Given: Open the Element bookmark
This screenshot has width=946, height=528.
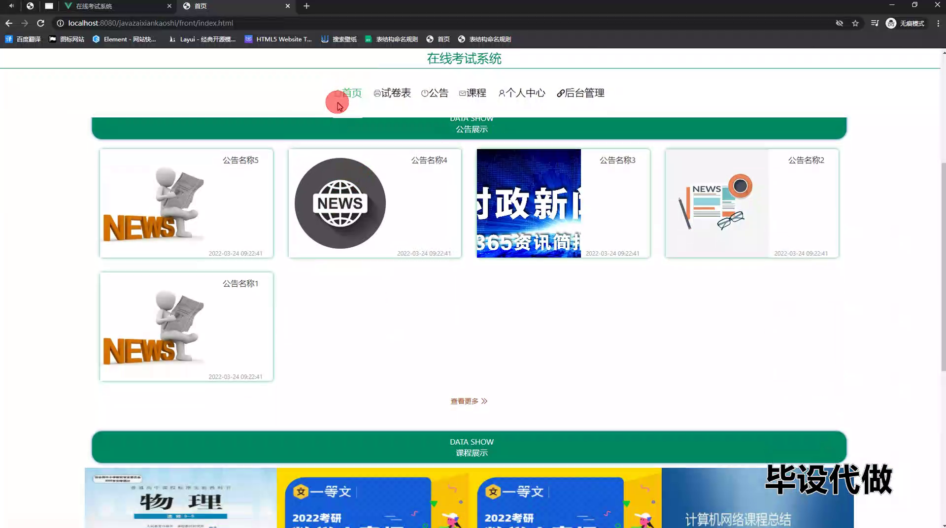Looking at the screenshot, I should 125,39.
